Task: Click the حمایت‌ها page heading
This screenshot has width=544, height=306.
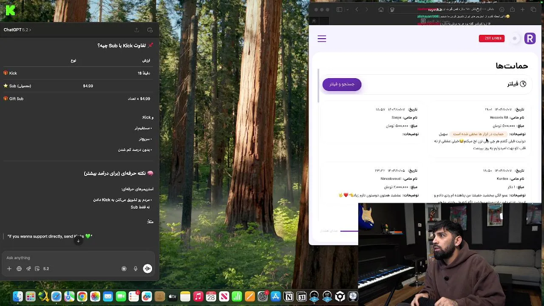Action: point(512,66)
